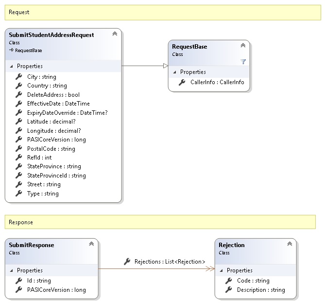Select the Description : string property
This screenshot has height=303, width=325.
(x=261, y=290)
